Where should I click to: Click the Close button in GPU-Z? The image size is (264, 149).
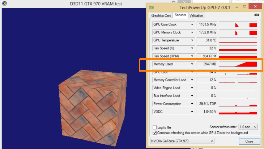[x=249, y=141]
